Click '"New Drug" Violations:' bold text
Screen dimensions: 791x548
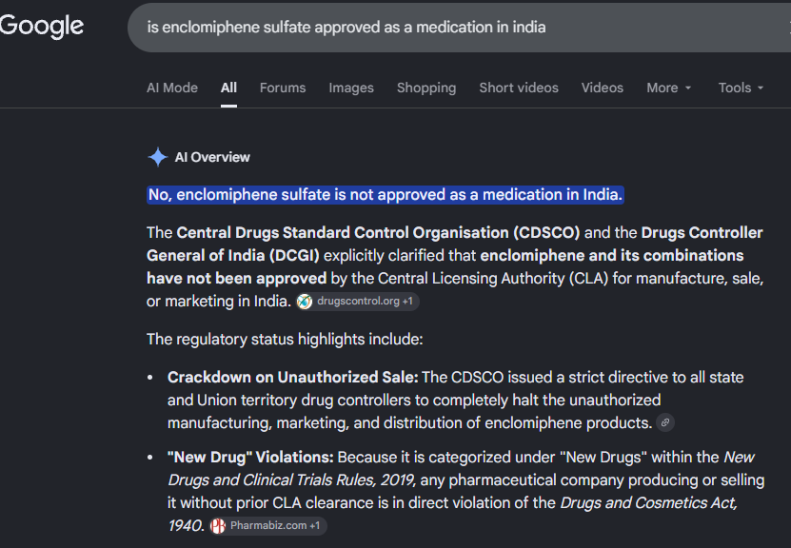point(250,458)
